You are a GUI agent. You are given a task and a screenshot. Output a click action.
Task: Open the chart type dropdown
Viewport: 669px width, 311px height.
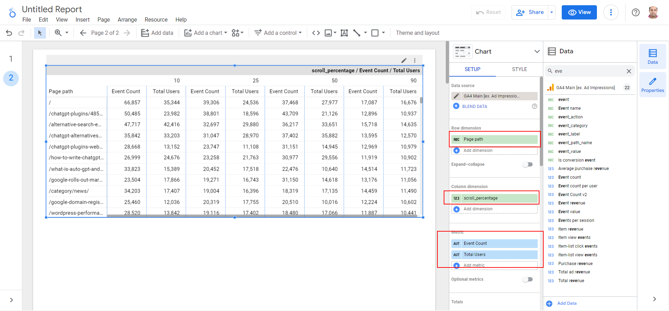(x=537, y=52)
